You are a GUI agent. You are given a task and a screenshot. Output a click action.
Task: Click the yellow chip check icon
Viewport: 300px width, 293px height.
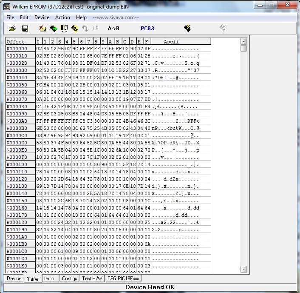(x=75, y=29)
